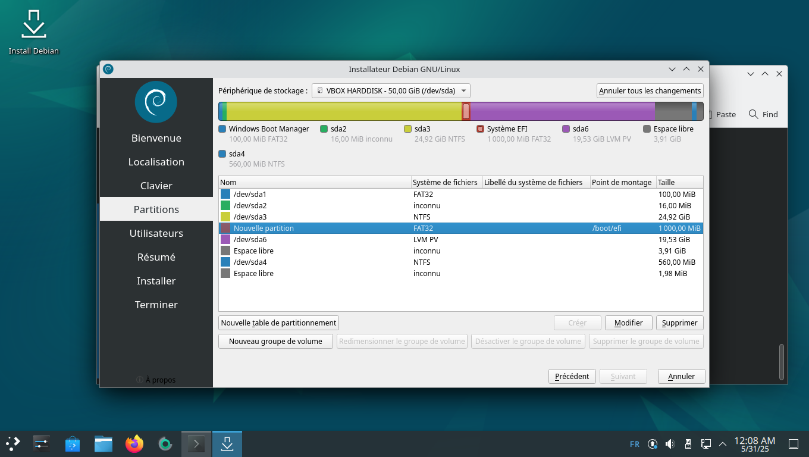The image size is (809, 457).
Task: Select the /dev/sda1 partition row
Action: click(461, 194)
